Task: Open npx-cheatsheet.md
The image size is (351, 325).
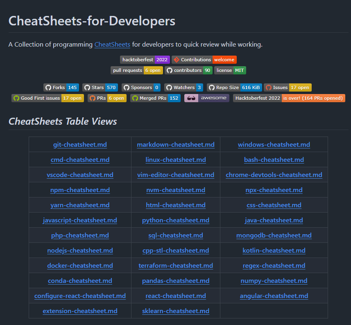Action: tap(274, 190)
